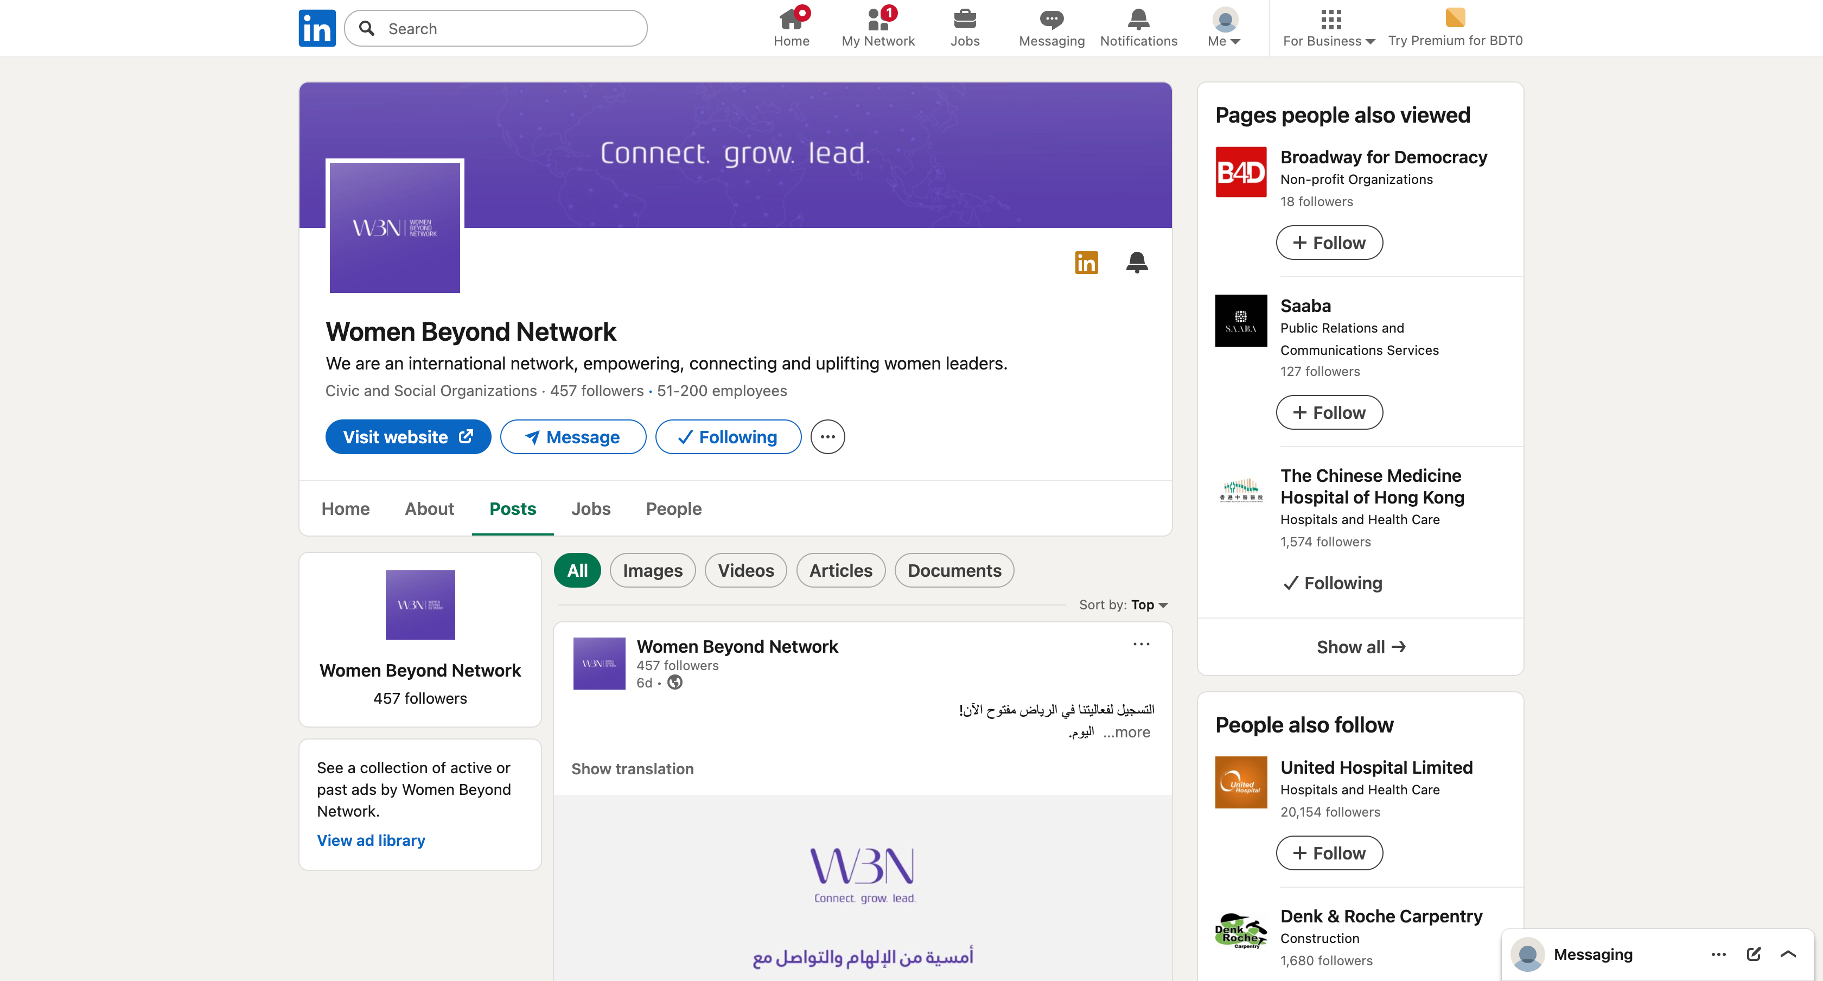
Task: Open the company more options ellipsis button
Action: click(x=827, y=437)
